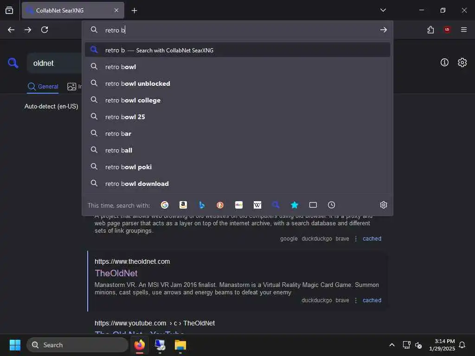Search with Google one-off engine icon

(x=165, y=205)
